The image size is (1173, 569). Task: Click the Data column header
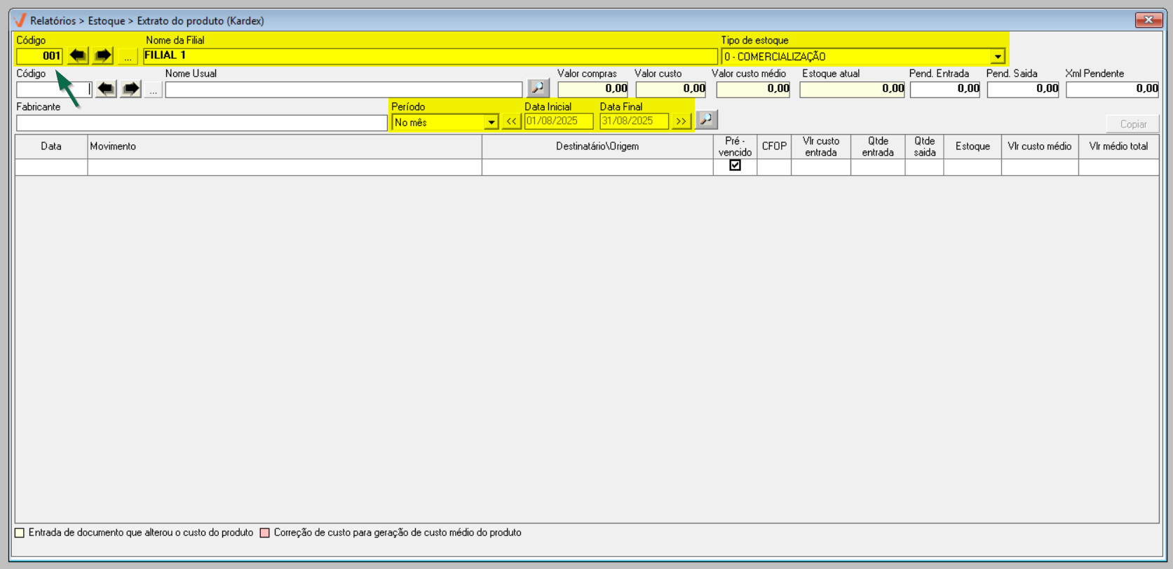[x=51, y=146]
